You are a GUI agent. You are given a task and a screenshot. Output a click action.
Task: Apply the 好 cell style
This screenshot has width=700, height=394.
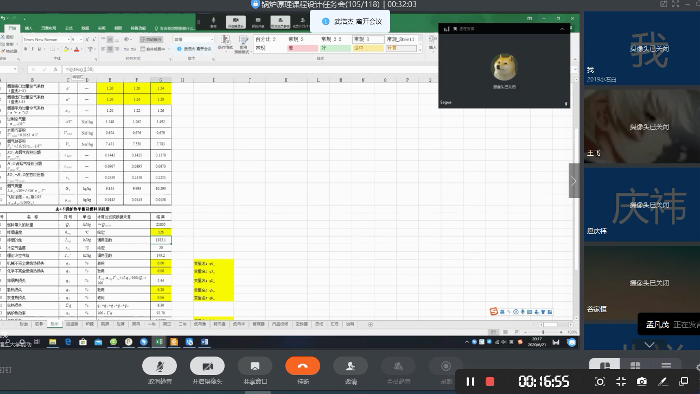pyautogui.click(x=335, y=48)
